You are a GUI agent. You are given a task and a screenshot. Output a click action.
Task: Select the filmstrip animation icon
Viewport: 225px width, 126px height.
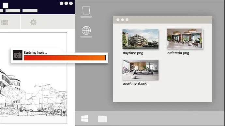click(5, 22)
